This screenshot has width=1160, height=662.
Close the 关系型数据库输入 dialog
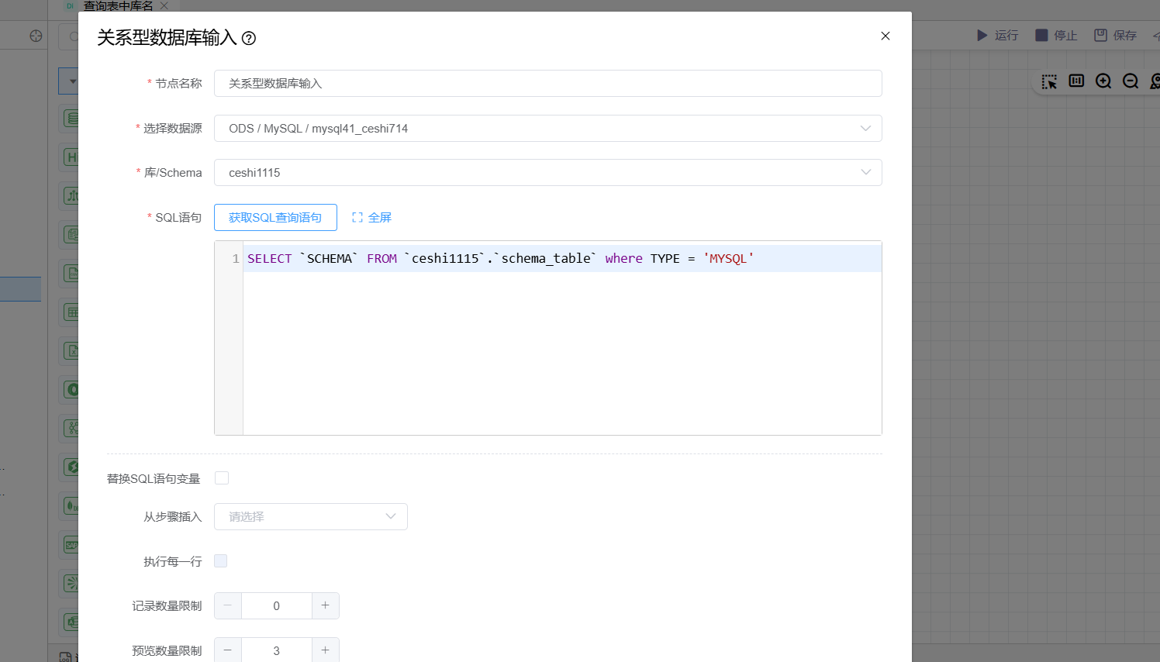click(885, 36)
